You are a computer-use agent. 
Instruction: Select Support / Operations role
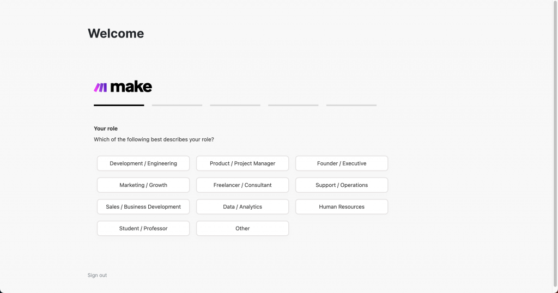342,185
